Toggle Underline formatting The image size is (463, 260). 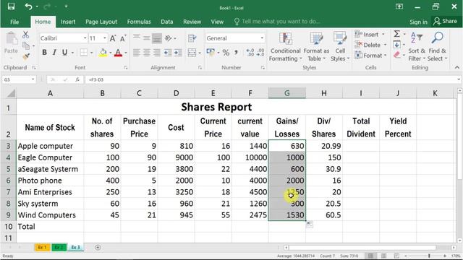coord(64,53)
